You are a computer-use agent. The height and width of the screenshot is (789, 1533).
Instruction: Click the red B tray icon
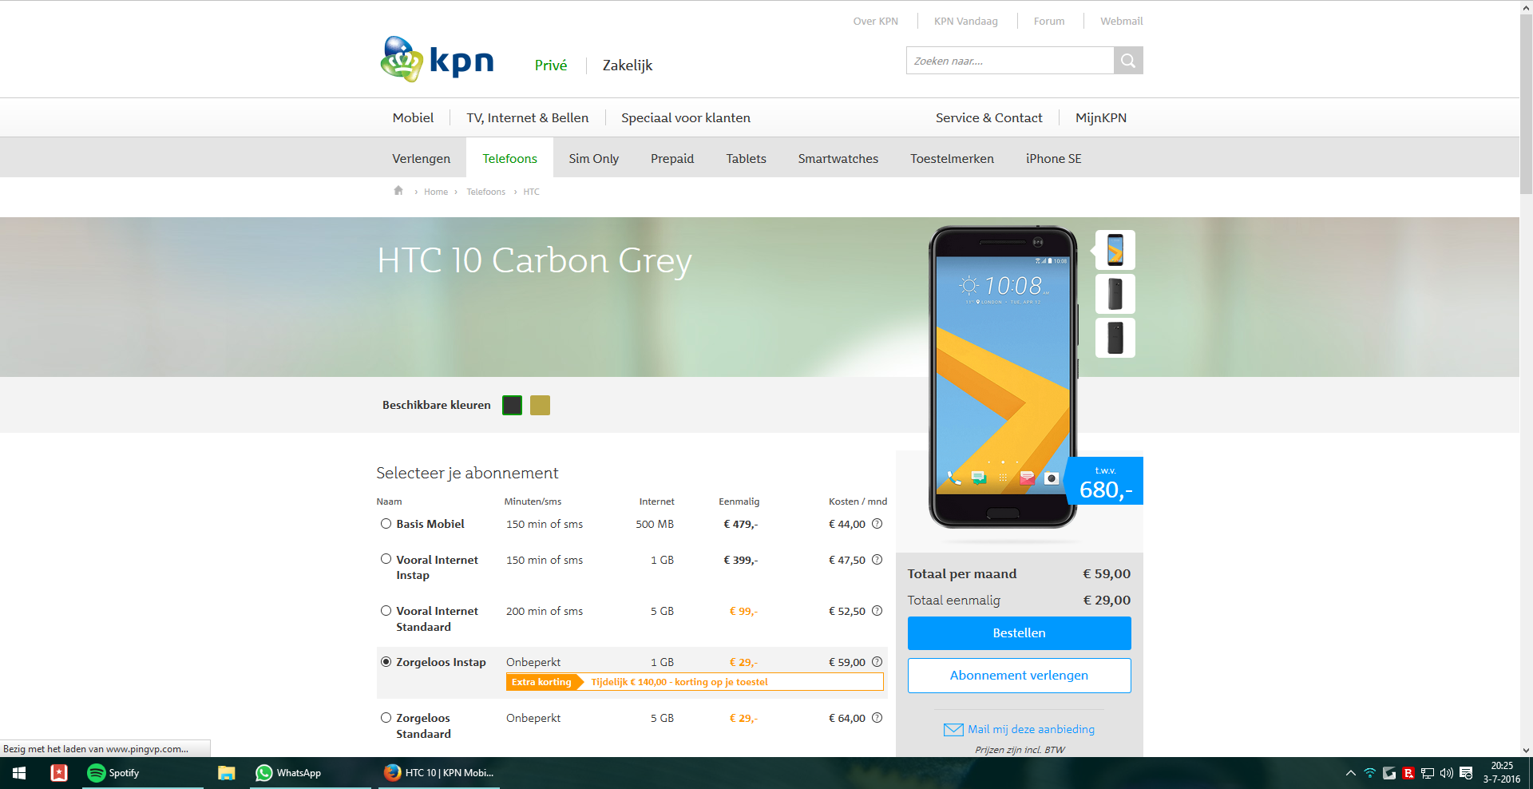point(1408,773)
